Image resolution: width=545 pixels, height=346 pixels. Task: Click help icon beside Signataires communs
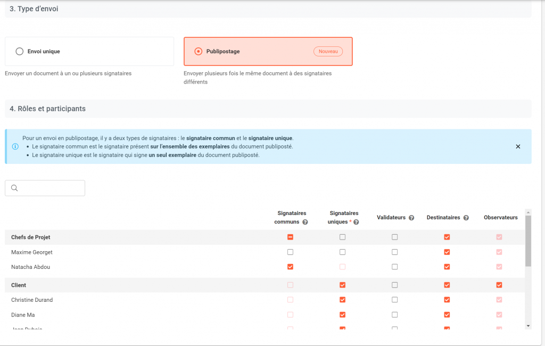click(305, 222)
